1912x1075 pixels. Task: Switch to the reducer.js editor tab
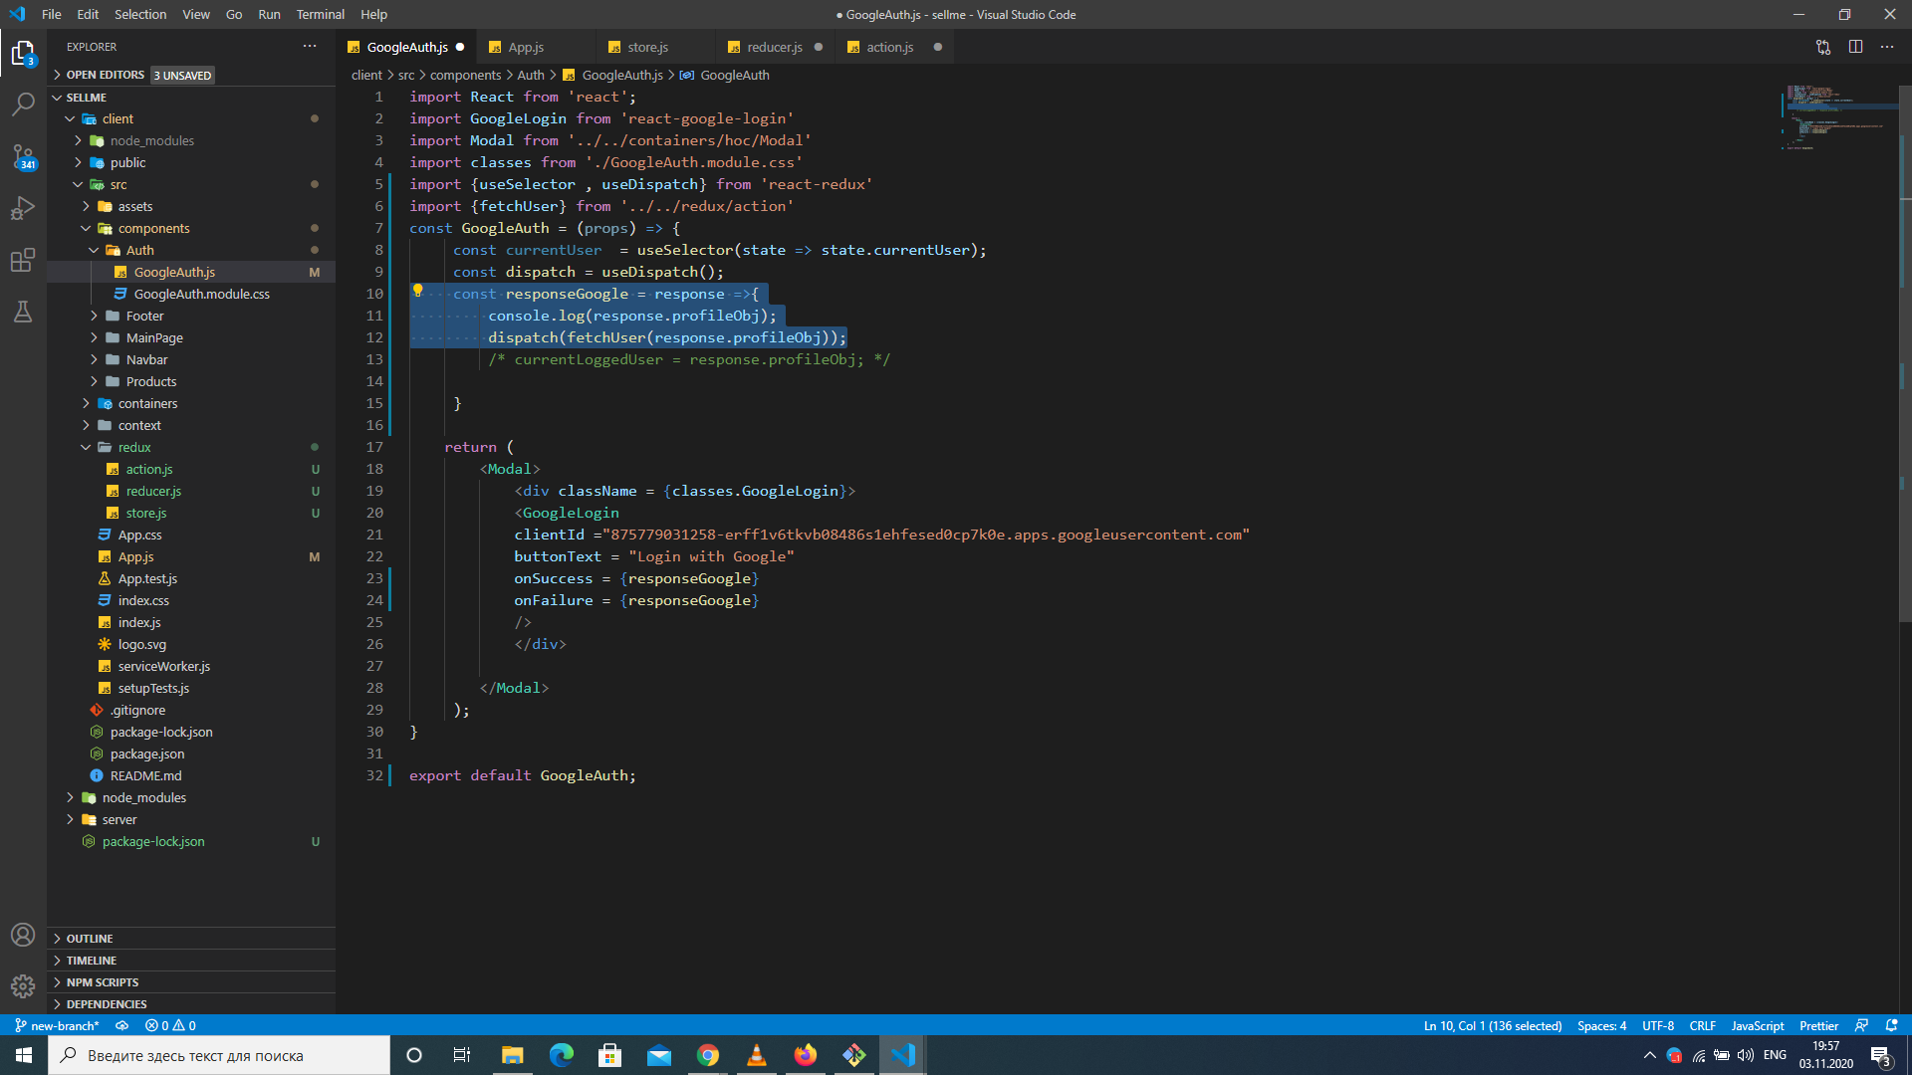774,47
